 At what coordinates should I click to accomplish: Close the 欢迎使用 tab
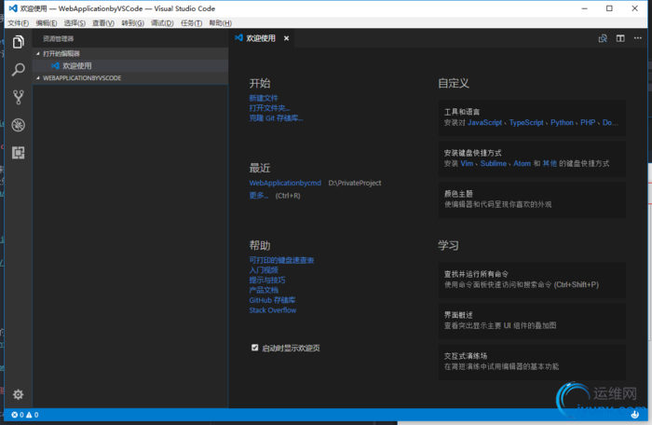[287, 38]
